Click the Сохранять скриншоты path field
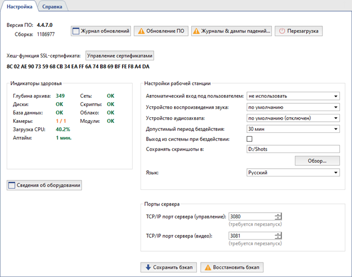 (x=293, y=149)
